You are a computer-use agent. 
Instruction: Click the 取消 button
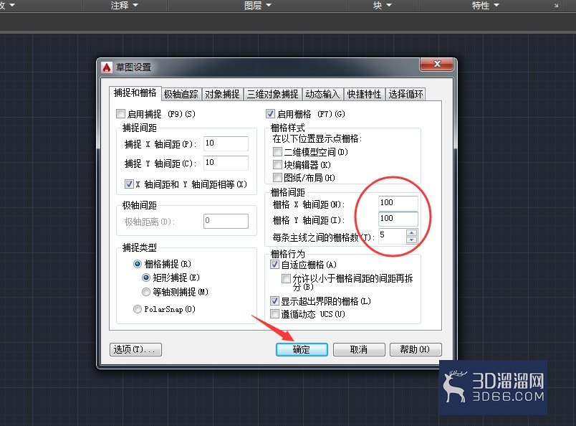(359, 349)
